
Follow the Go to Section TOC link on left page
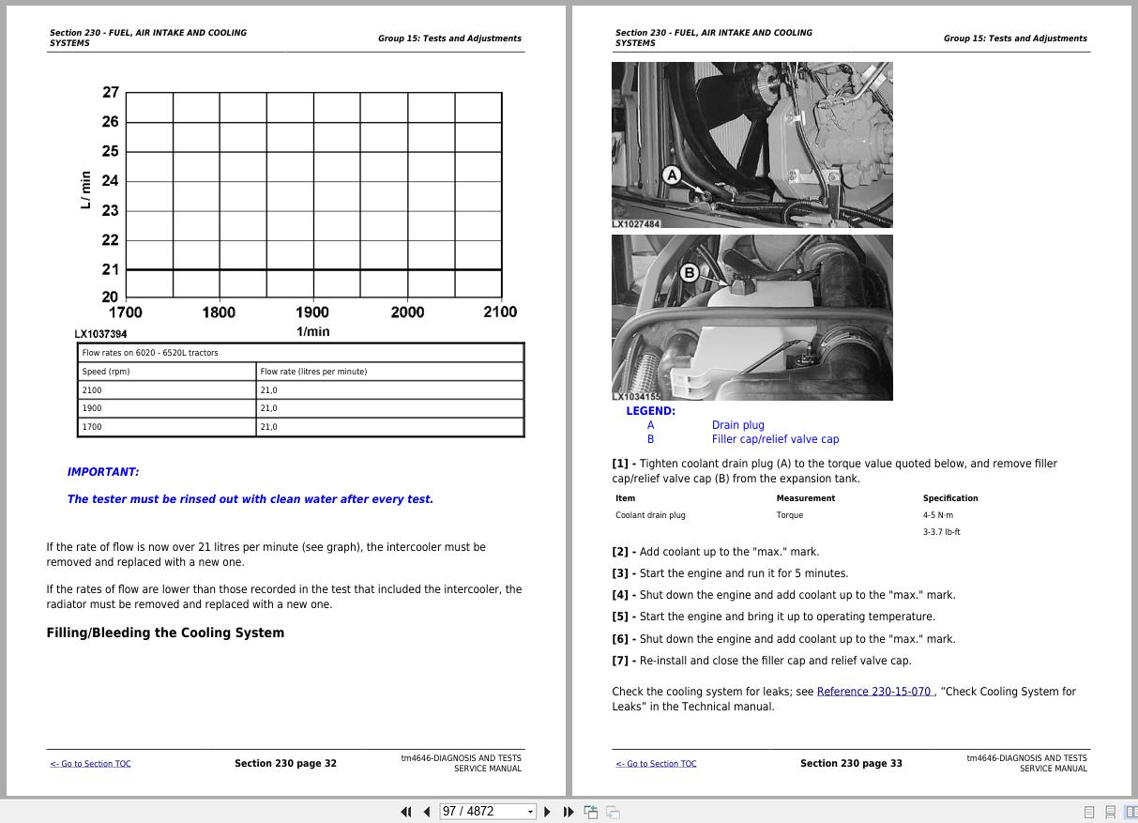[x=90, y=764]
